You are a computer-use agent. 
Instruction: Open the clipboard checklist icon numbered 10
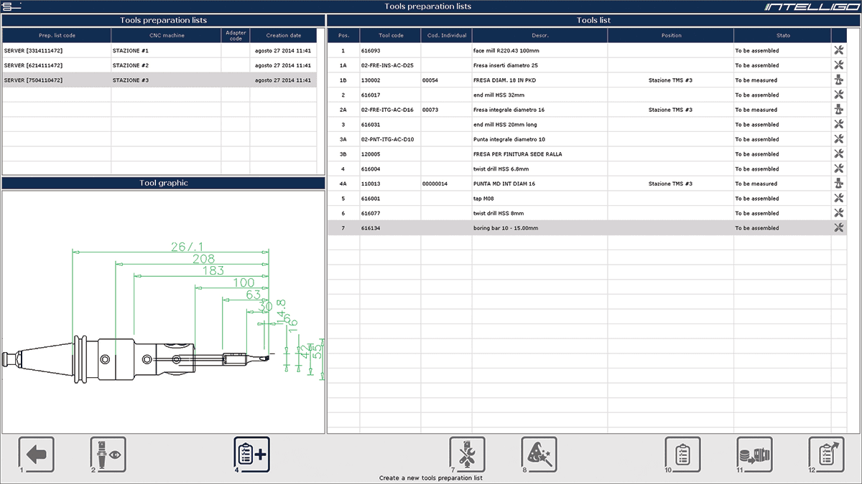tap(682, 455)
